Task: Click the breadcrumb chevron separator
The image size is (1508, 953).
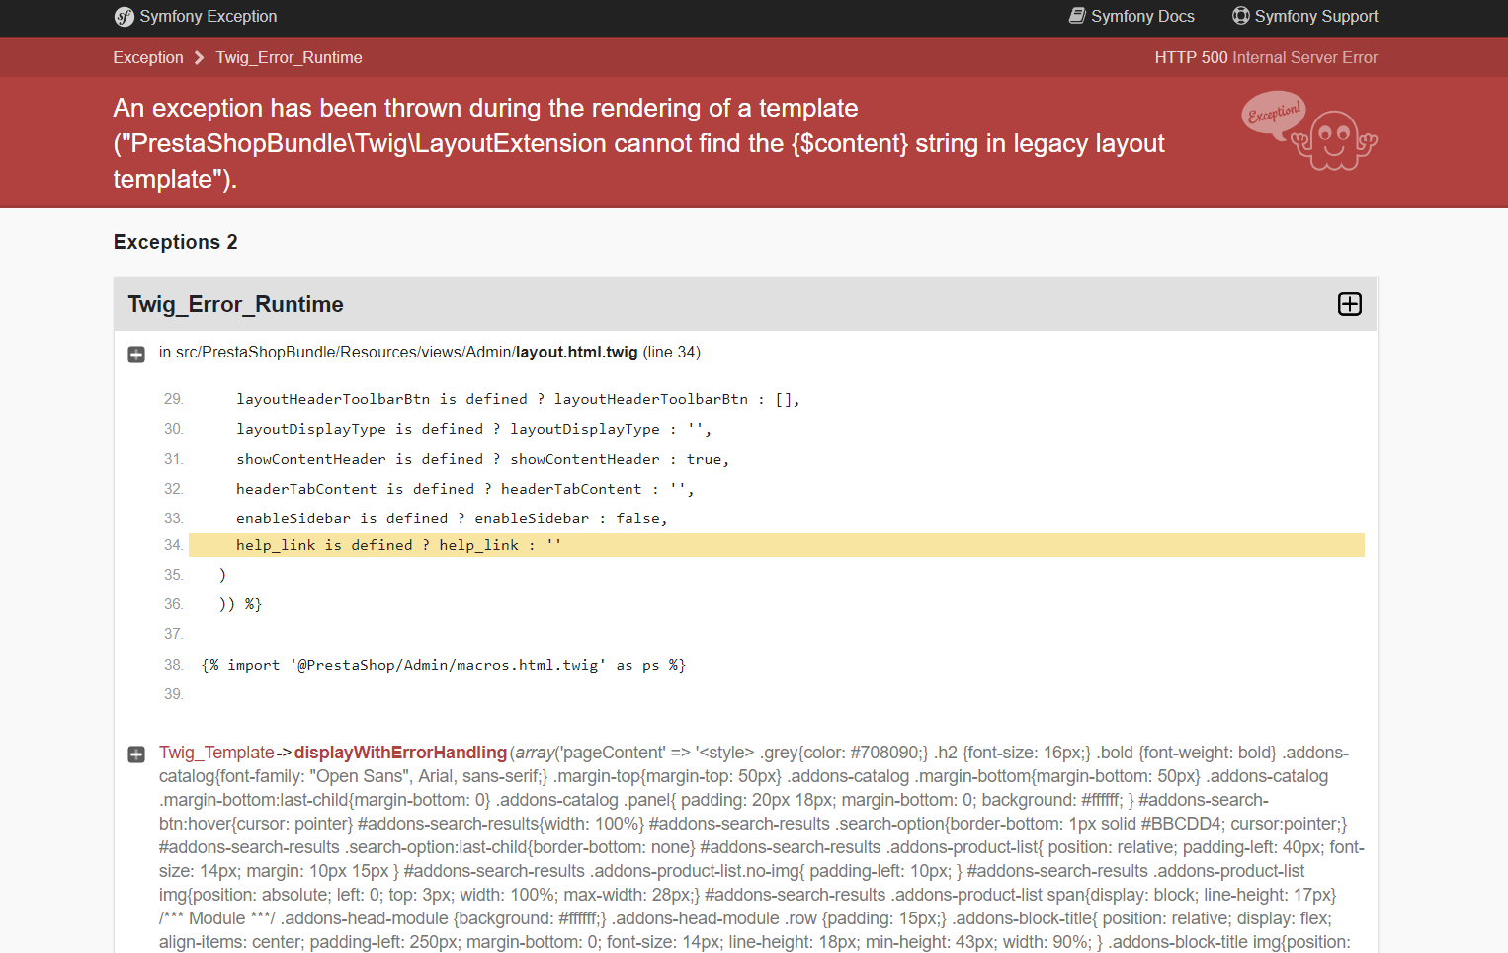Action: coord(200,57)
